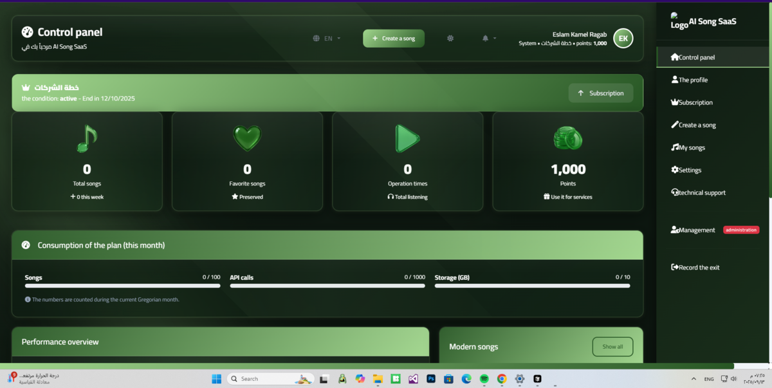772x388 pixels.
Task: Click the crown icon in plan banner
Action: [26, 88]
